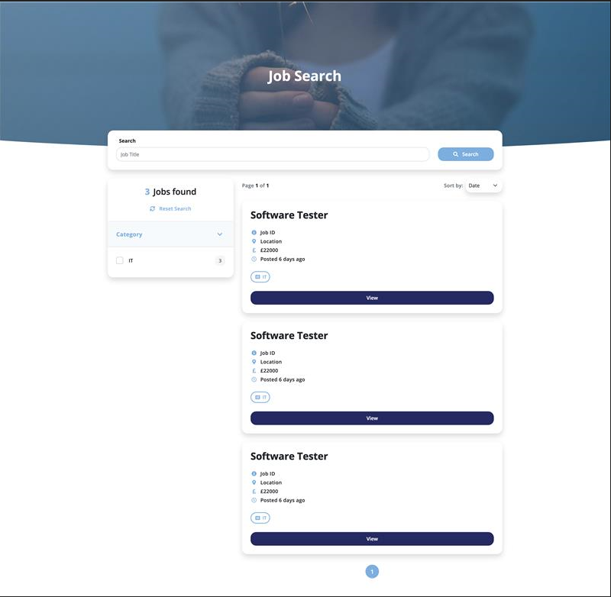This screenshot has height=597, width=611.
Task: Click the IT tag badge on the first card
Action: pyautogui.click(x=260, y=276)
